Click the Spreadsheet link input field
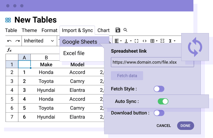The height and width of the screenshot is (138, 213). point(152,62)
